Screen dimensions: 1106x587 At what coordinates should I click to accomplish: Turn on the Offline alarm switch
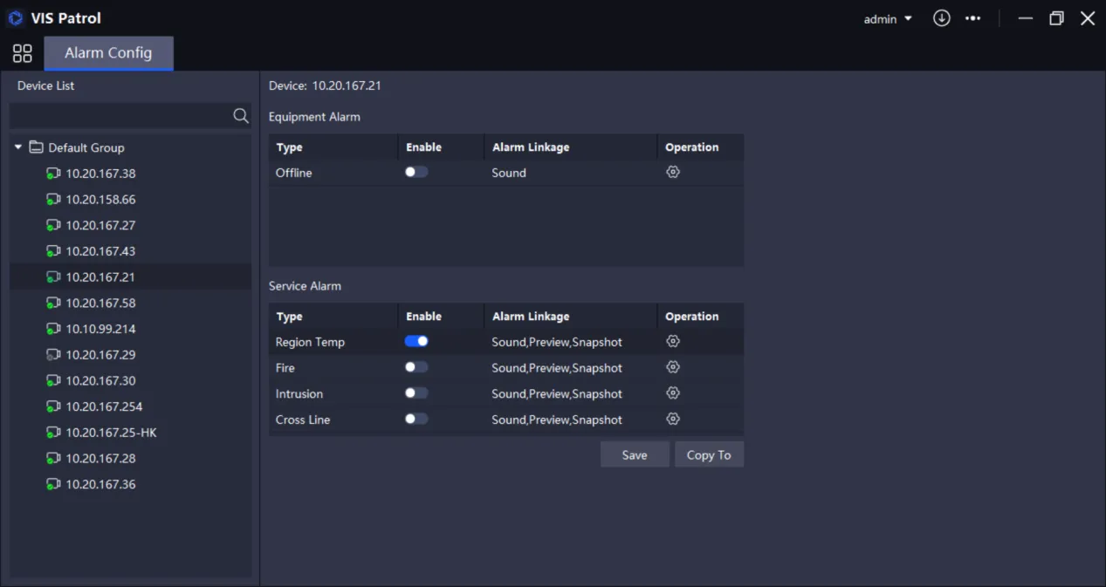(x=416, y=173)
